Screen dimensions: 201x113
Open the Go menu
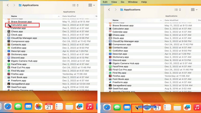122,2
